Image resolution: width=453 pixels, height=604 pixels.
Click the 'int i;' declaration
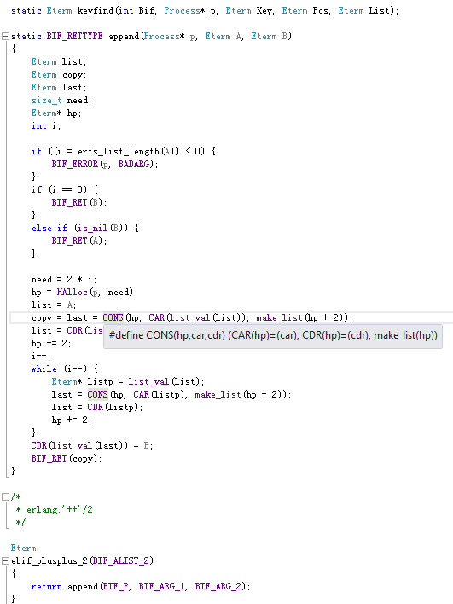coord(46,126)
